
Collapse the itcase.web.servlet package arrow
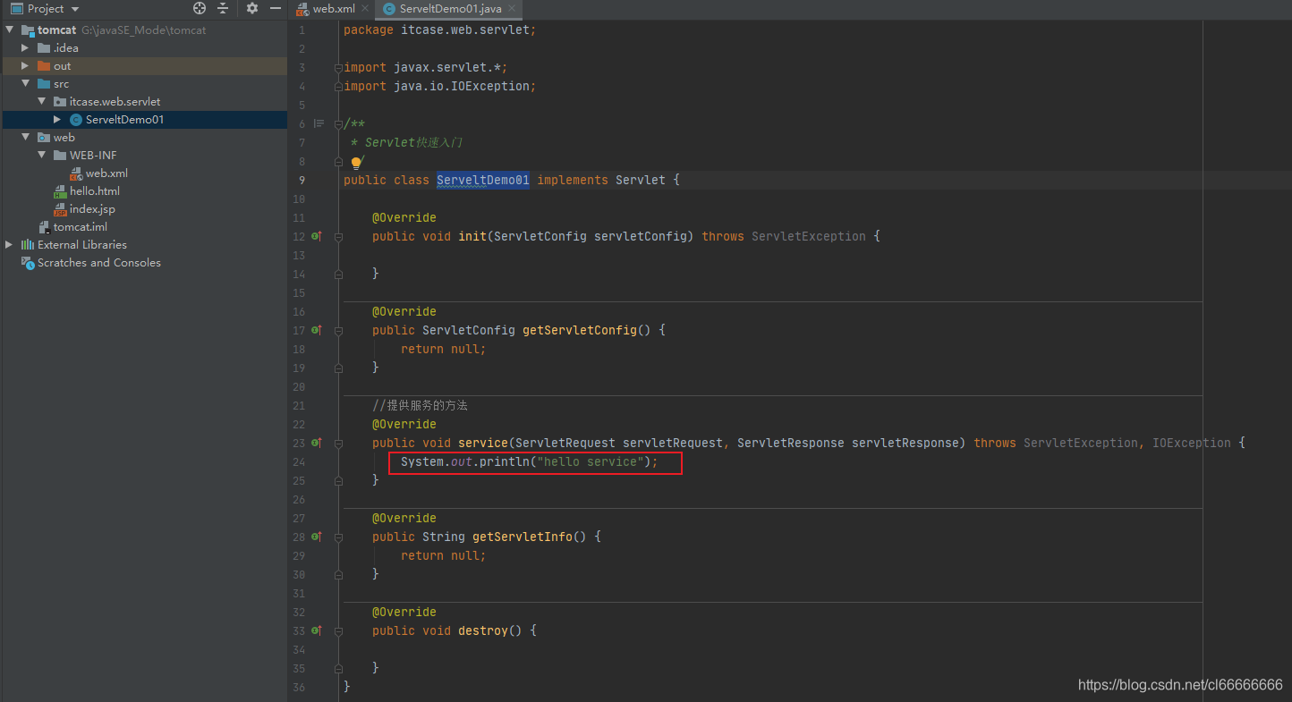tap(42, 102)
